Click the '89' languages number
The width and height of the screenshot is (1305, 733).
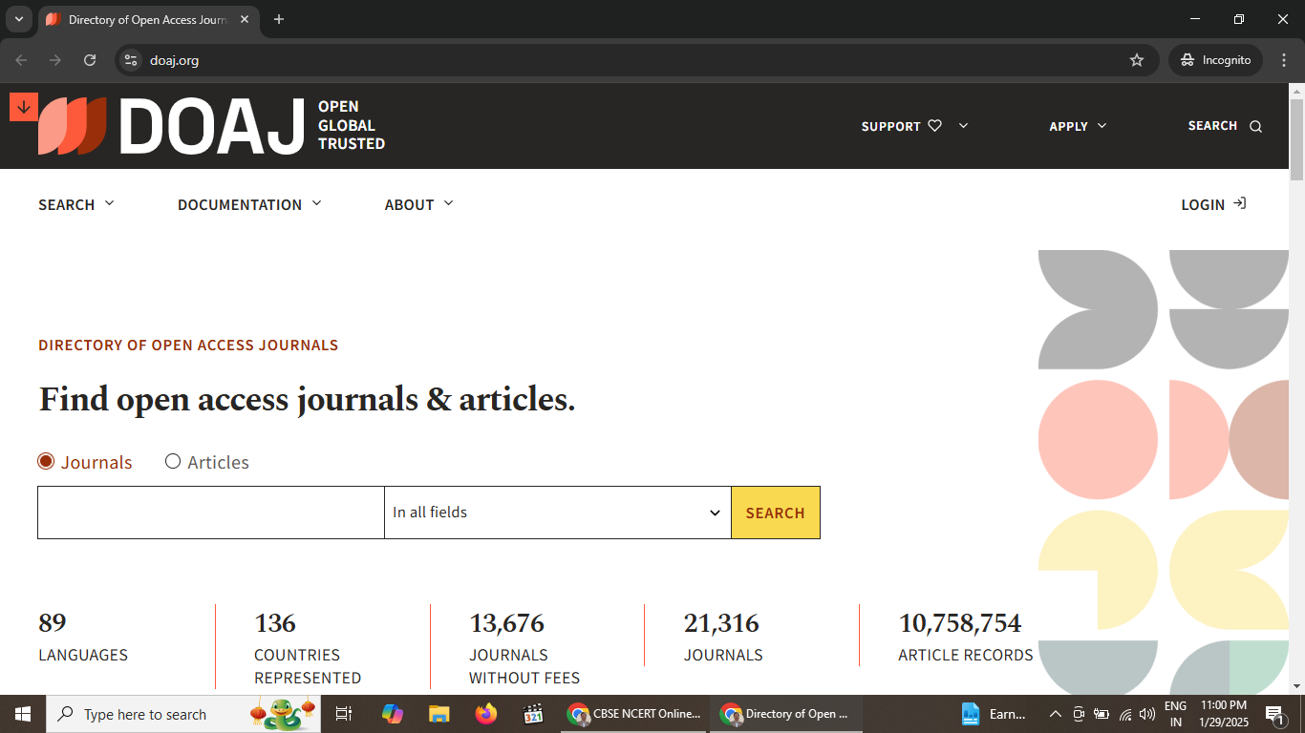pos(53,623)
